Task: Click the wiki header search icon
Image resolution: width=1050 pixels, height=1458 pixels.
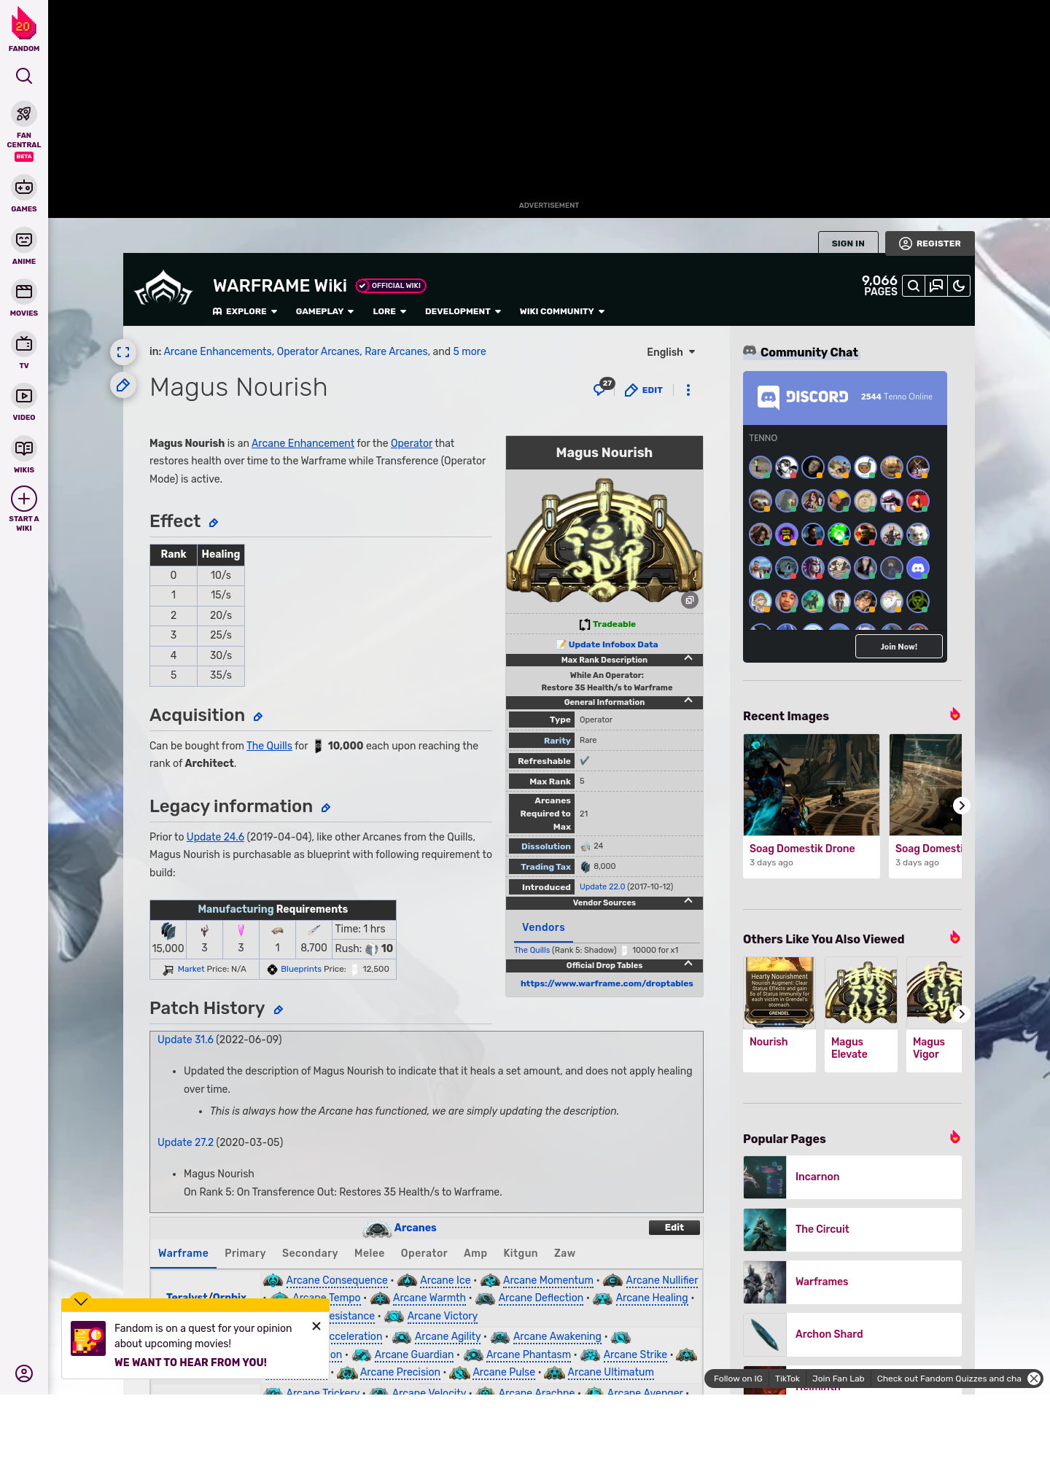Action: point(914,286)
